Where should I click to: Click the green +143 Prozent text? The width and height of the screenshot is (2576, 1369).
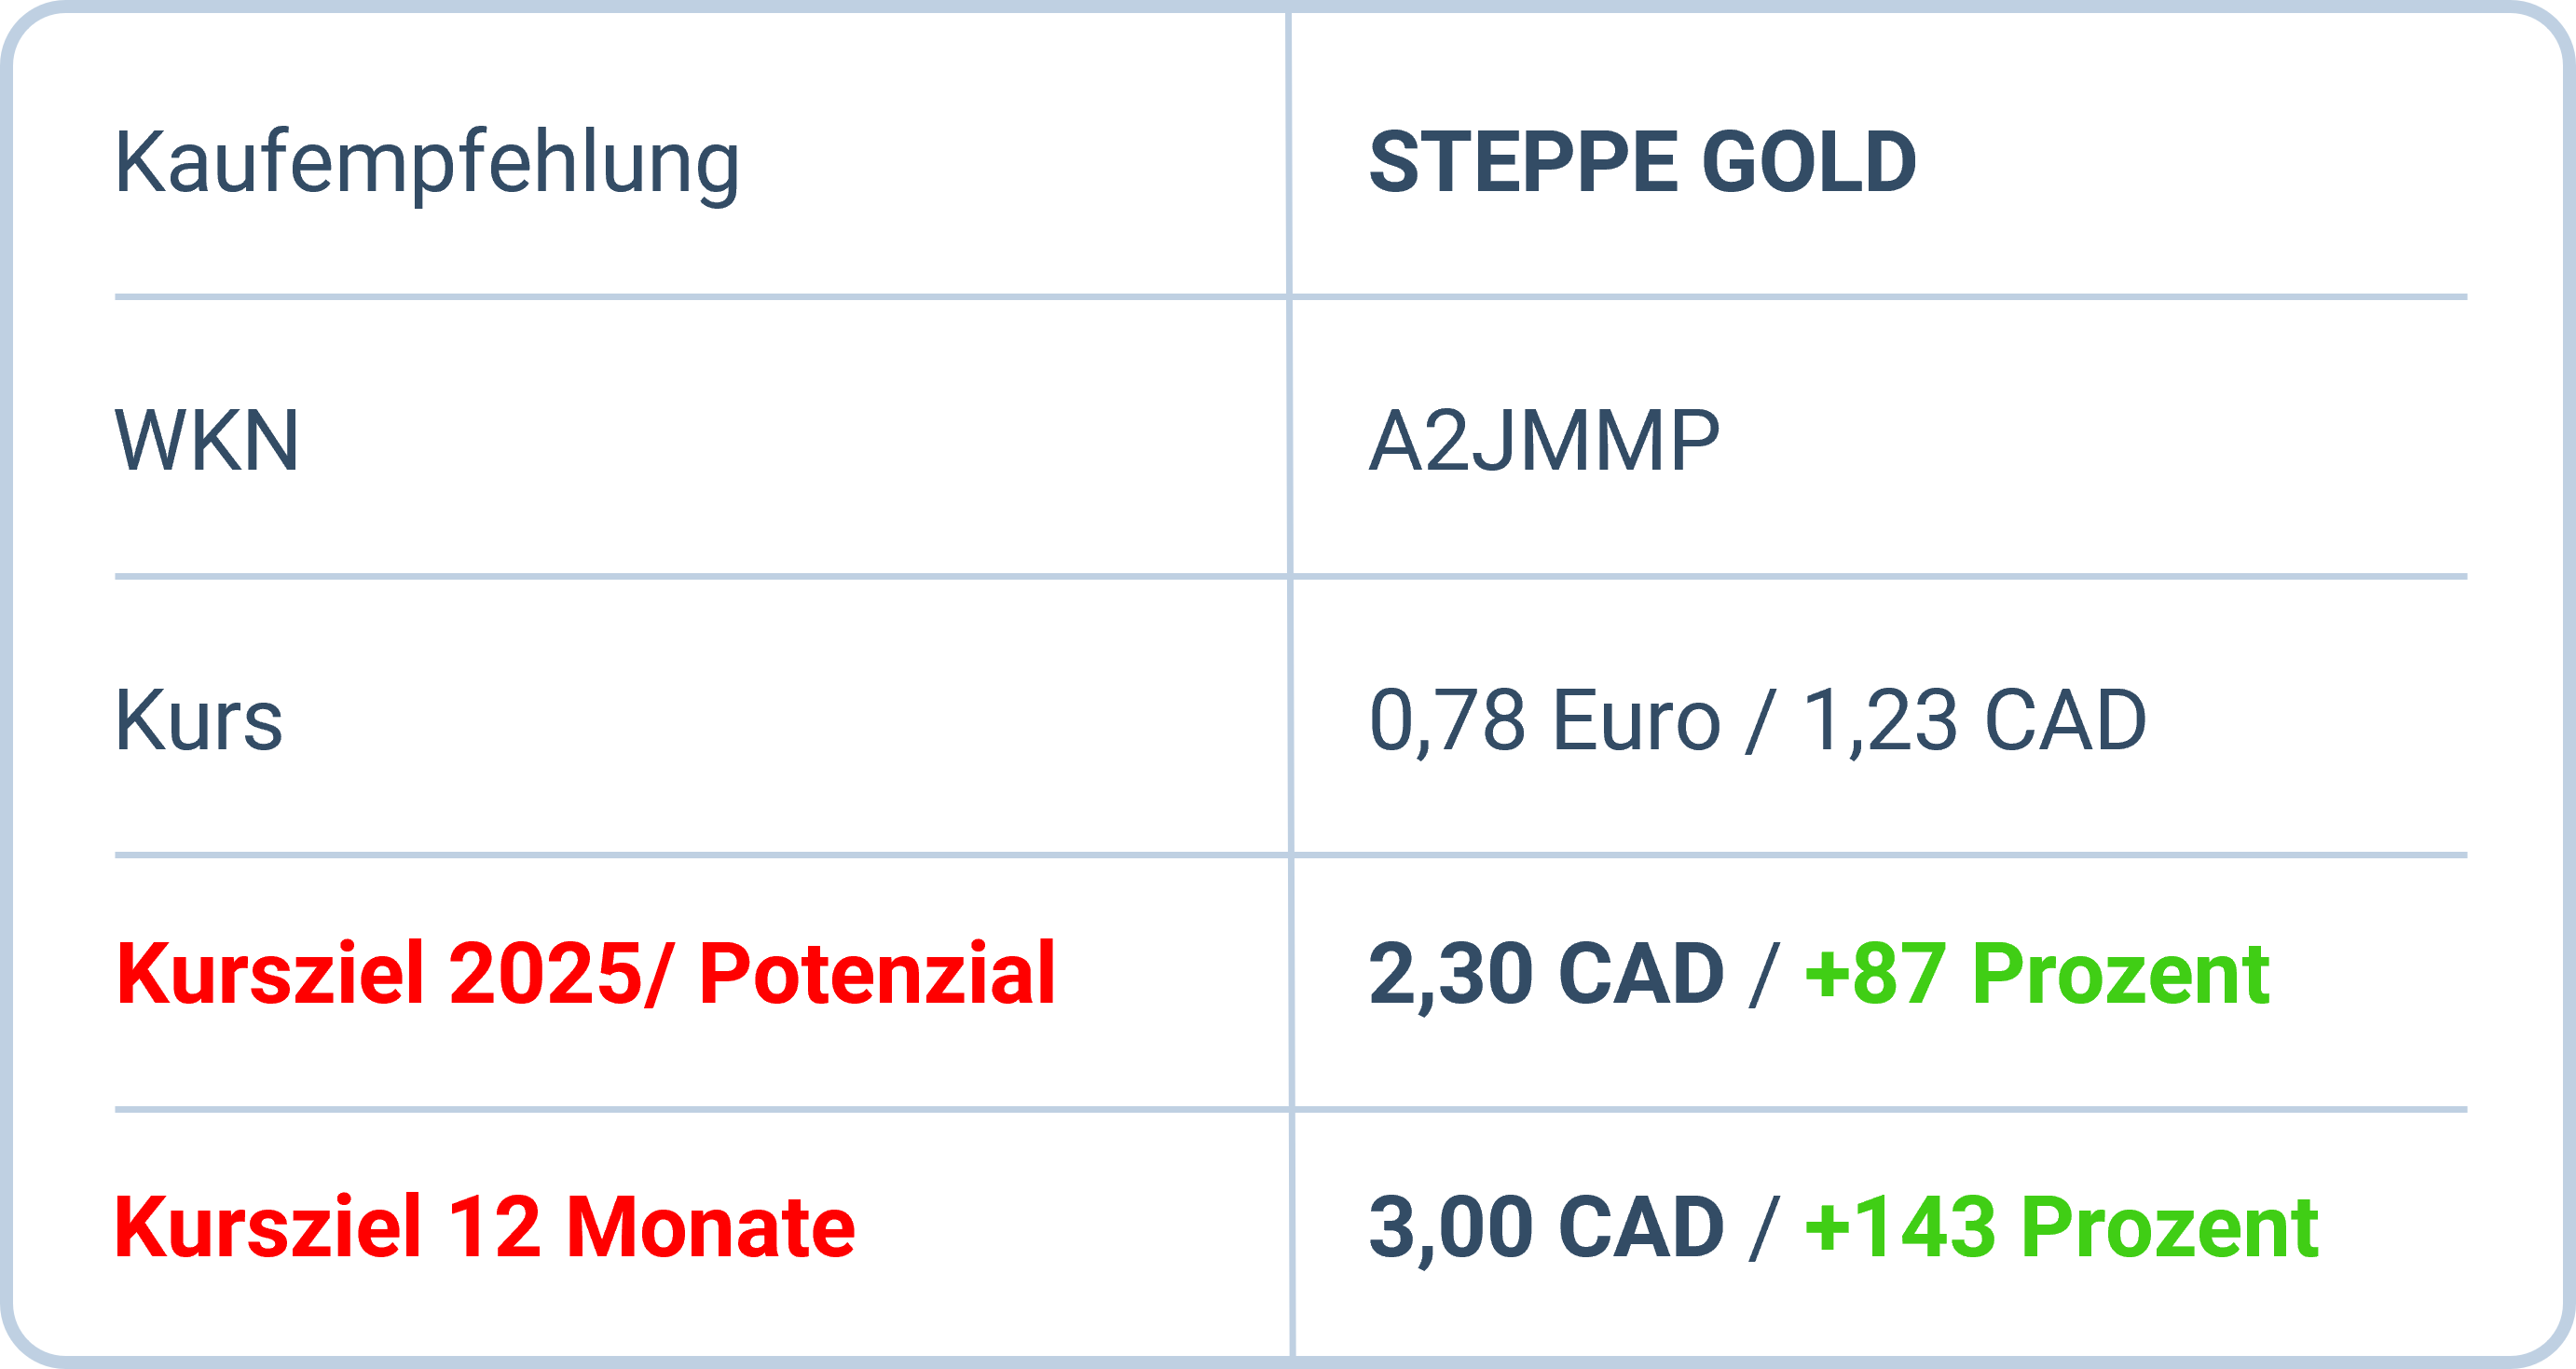point(2061,1228)
